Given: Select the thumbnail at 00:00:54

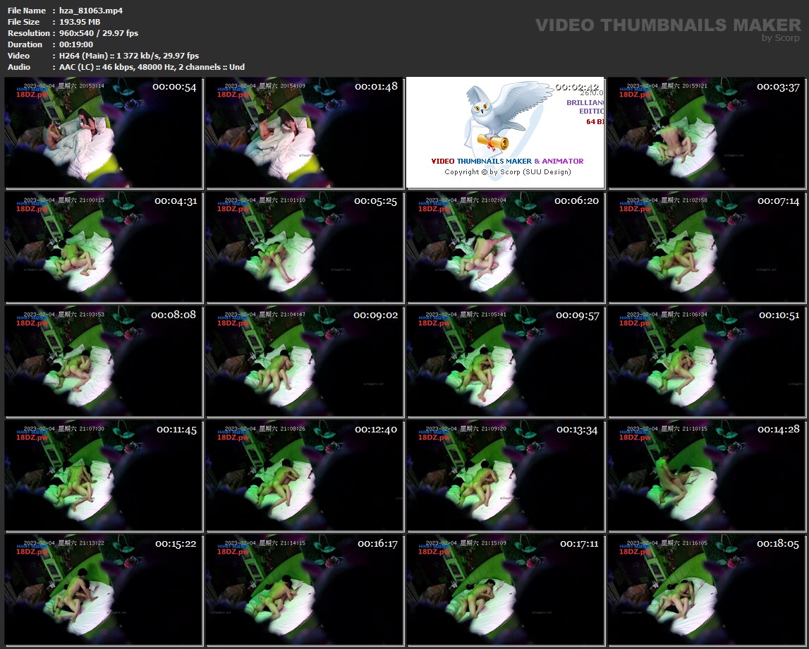Looking at the screenshot, I should tap(104, 133).
